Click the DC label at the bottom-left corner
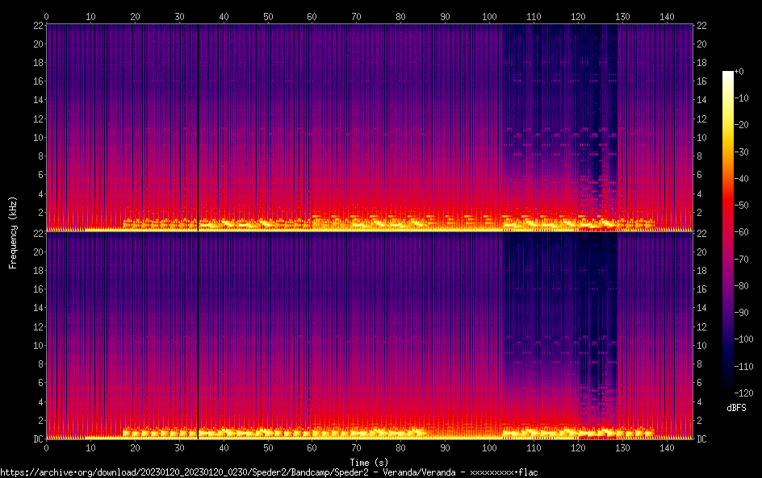 [37, 439]
